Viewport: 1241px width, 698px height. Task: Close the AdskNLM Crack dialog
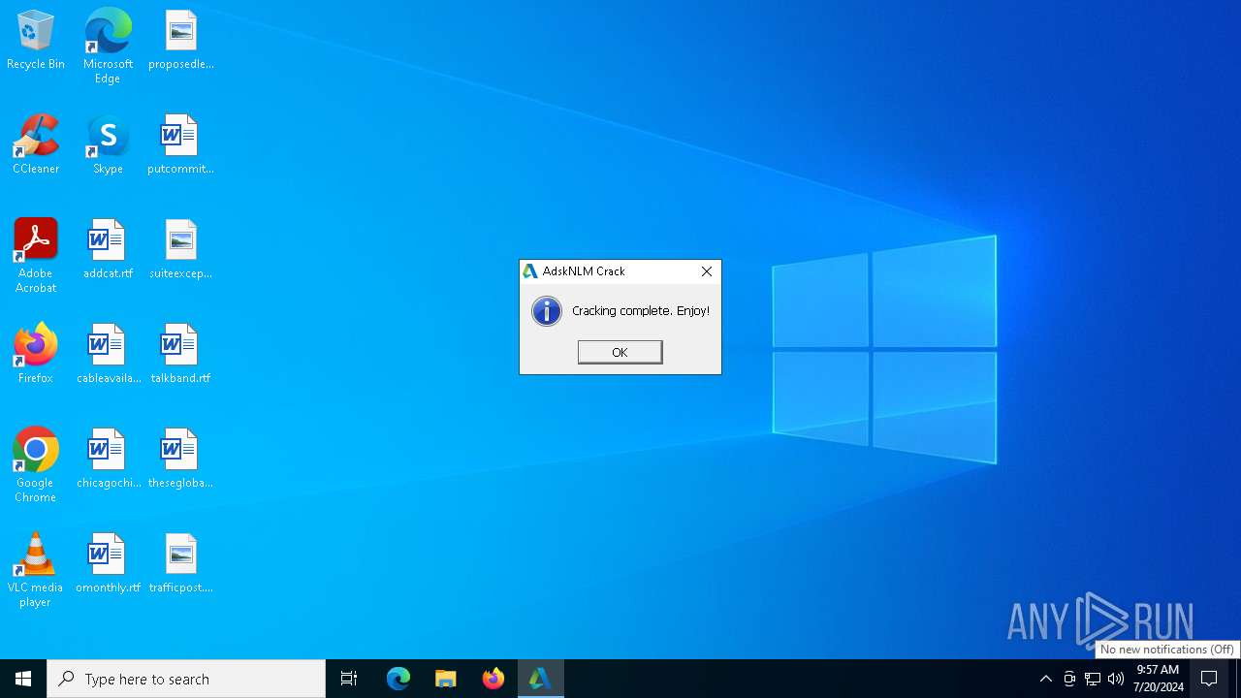point(707,271)
